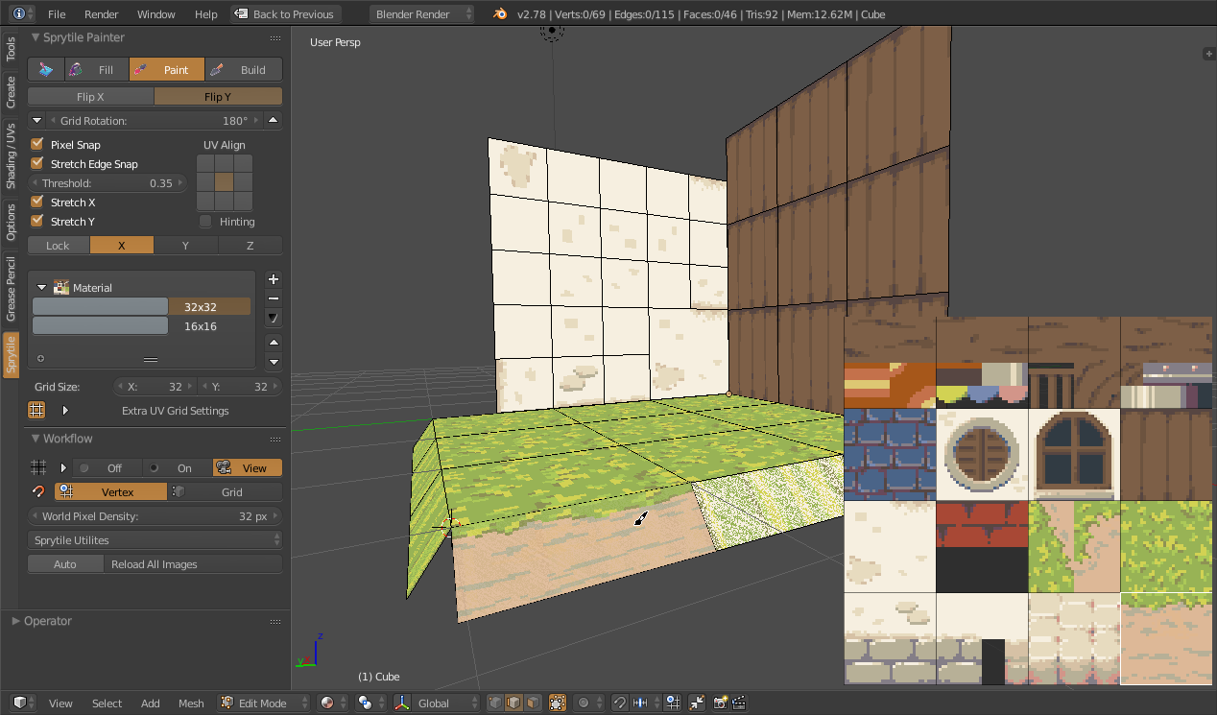This screenshot has height=715, width=1217.
Task: Move the selected tile grid up
Action: (274, 343)
